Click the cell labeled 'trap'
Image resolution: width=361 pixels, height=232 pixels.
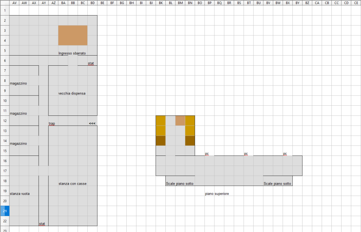53,123
